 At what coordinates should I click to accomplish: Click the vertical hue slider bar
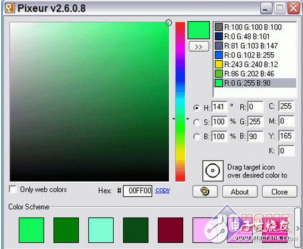coord(180,102)
